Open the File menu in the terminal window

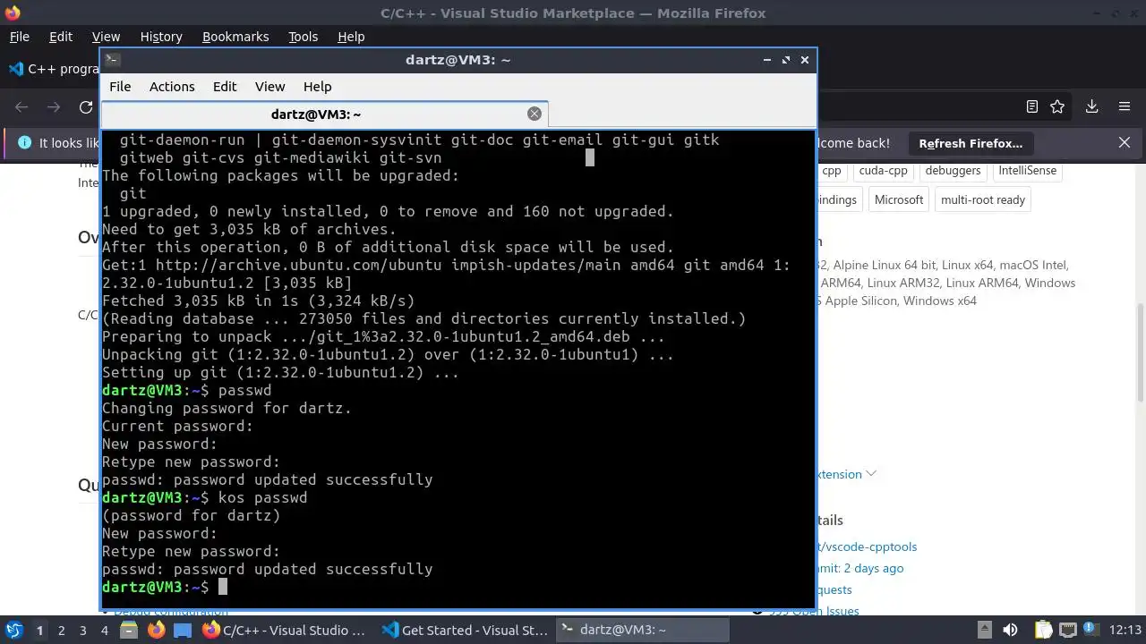pos(120,87)
